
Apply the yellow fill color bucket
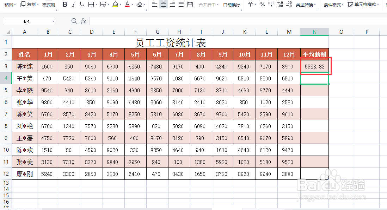pos(115,5)
